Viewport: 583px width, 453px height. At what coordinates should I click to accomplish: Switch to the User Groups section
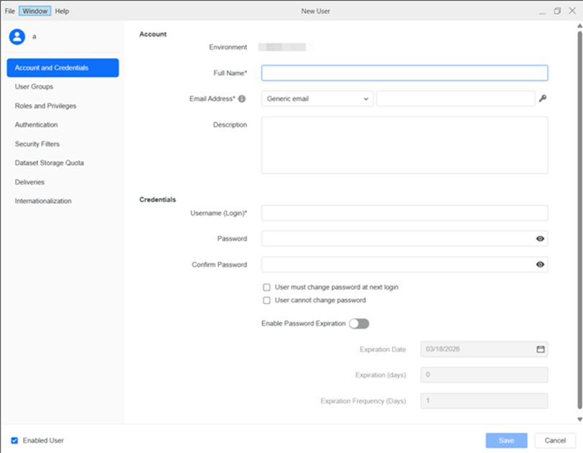(x=34, y=87)
